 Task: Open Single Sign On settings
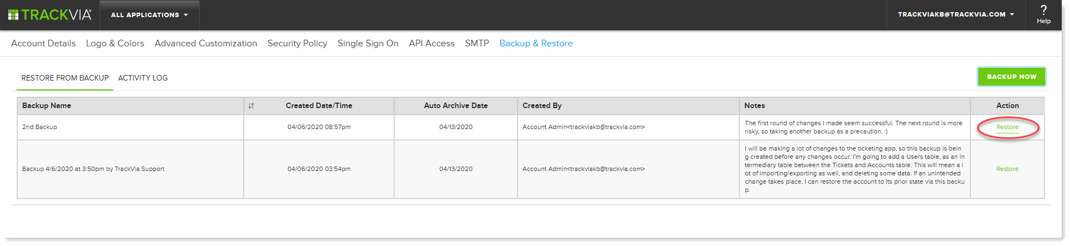368,44
